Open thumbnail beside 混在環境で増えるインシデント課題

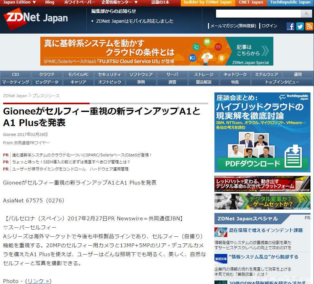(221, 232)
